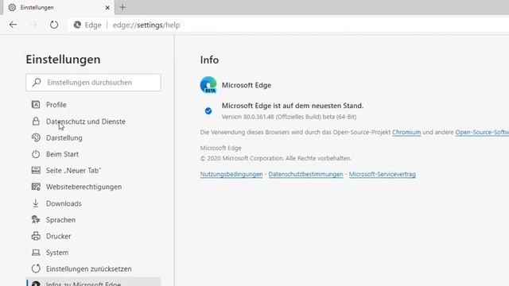
Task: Open the Profile settings section
Action: (56, 105)
